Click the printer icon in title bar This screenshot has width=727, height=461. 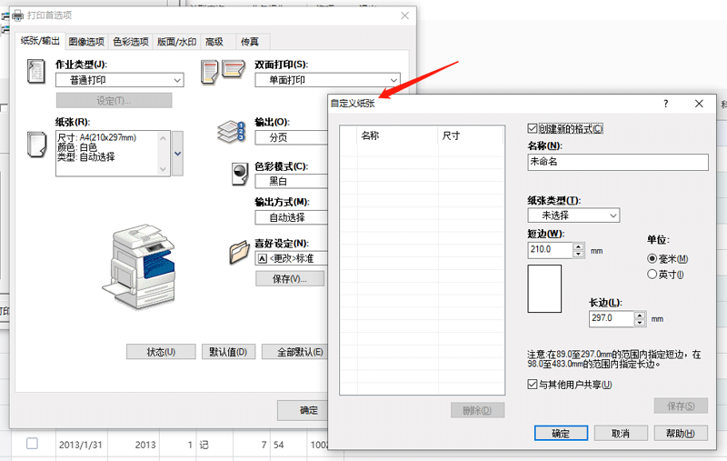pyautogui.click(x=17, y=15)
